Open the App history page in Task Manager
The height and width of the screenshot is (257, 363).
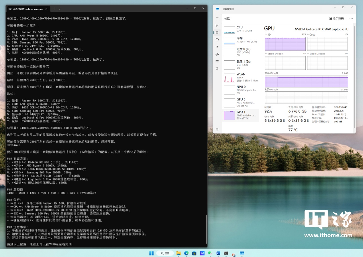(217, 40)
